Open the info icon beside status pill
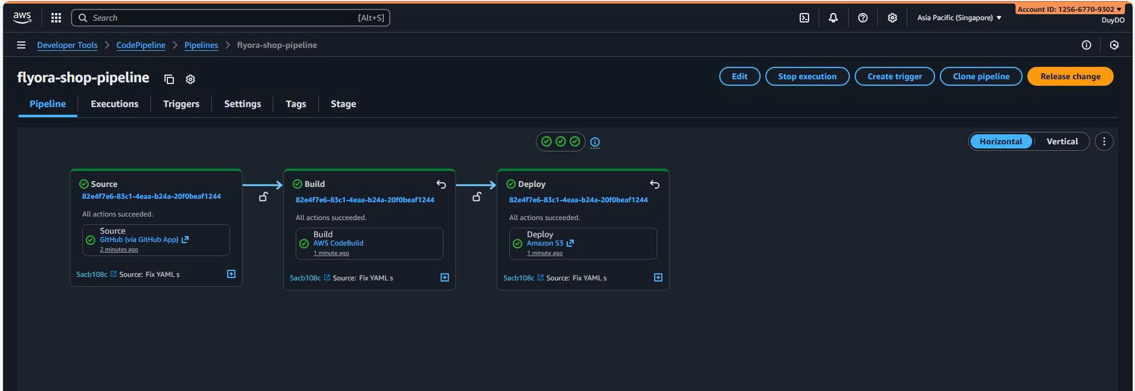The width and height of the screenshot is (1135, 391). [595, 142]
